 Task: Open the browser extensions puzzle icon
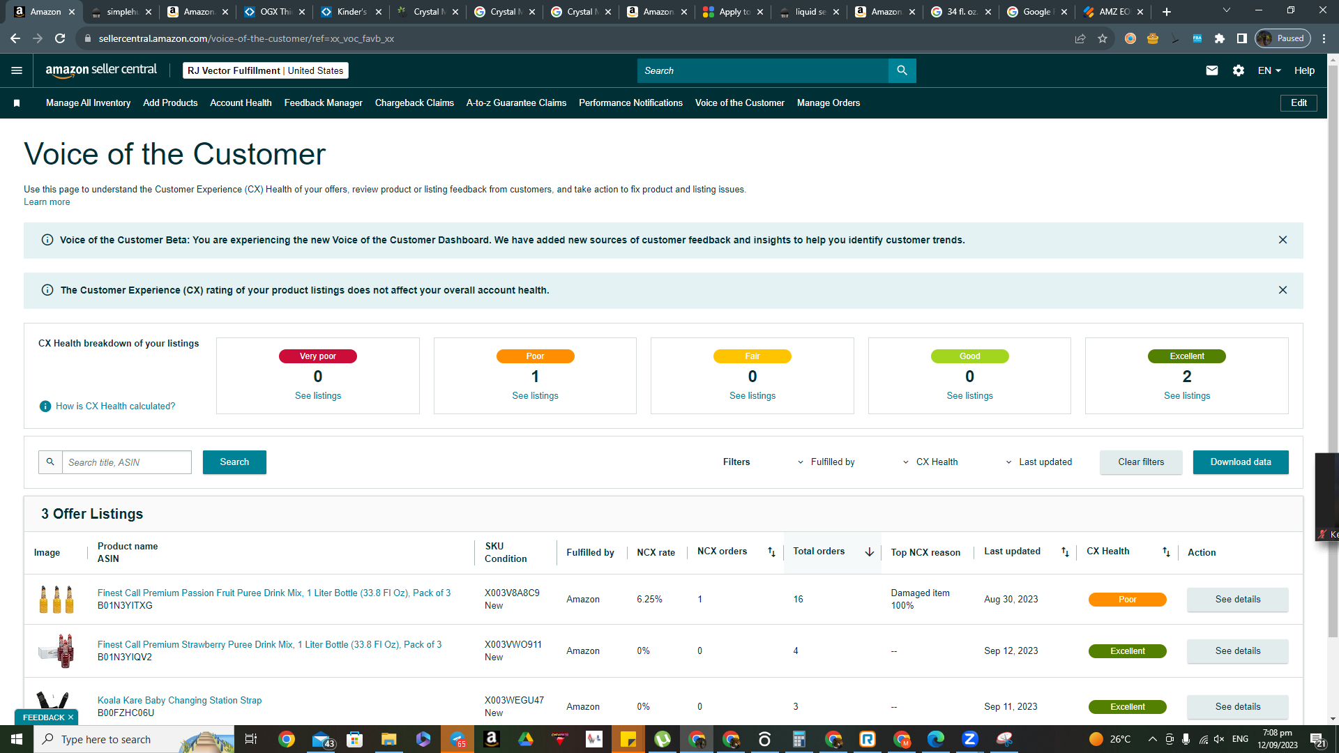pyautogui.click(x=1220, y=38)
